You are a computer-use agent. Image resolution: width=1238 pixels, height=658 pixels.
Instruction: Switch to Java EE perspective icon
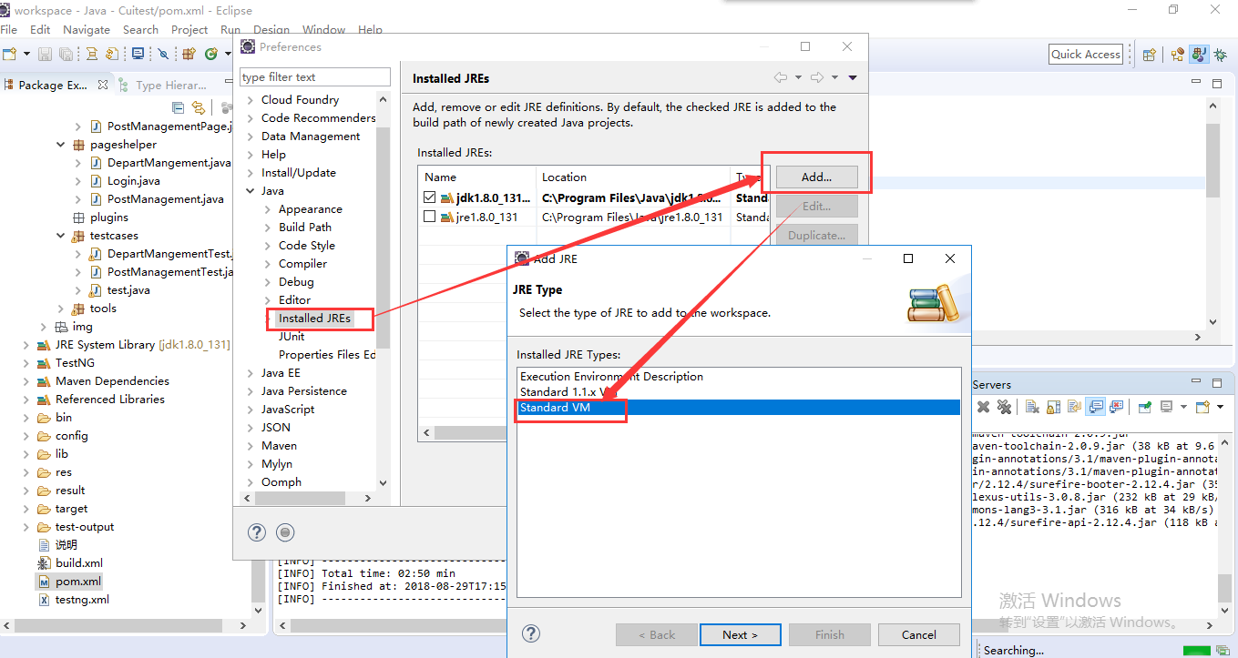pos(1178,55)
